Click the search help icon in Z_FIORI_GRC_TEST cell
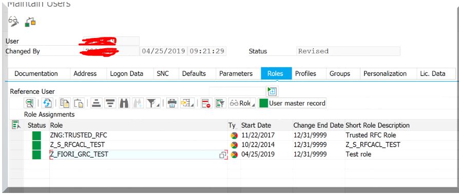459x194 pixels. [223, 154]
